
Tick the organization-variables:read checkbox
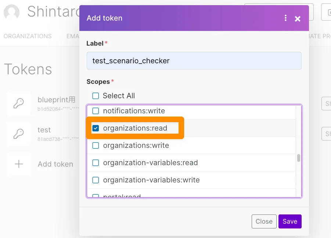click(x=96, y=163)
